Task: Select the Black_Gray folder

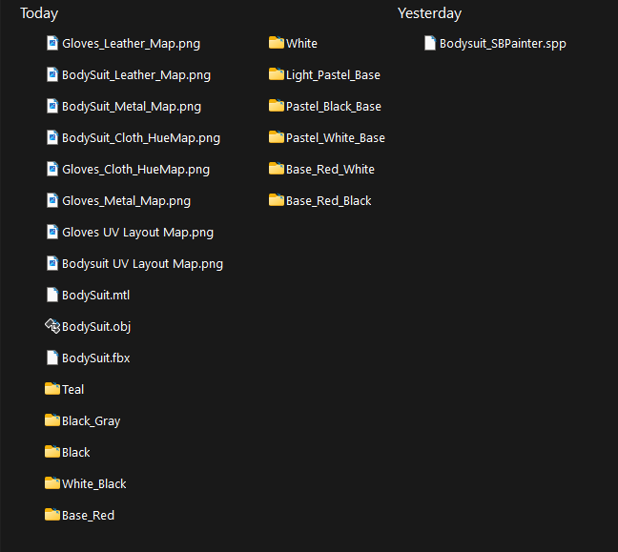Action: [82, 420]
